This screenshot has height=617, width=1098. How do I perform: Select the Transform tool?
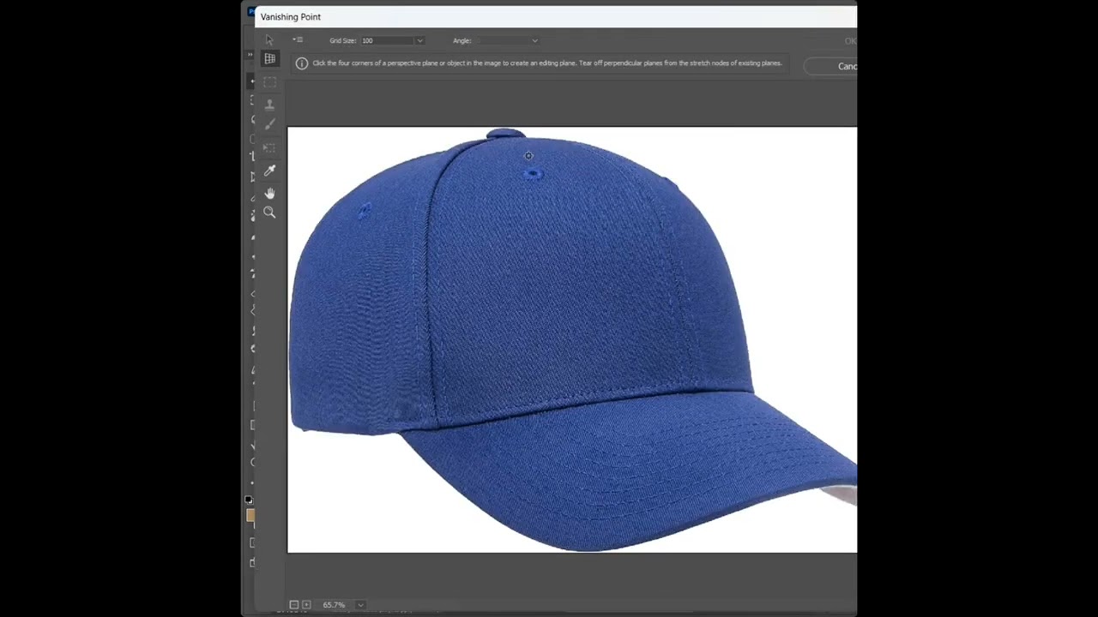[x=269, y=148]
